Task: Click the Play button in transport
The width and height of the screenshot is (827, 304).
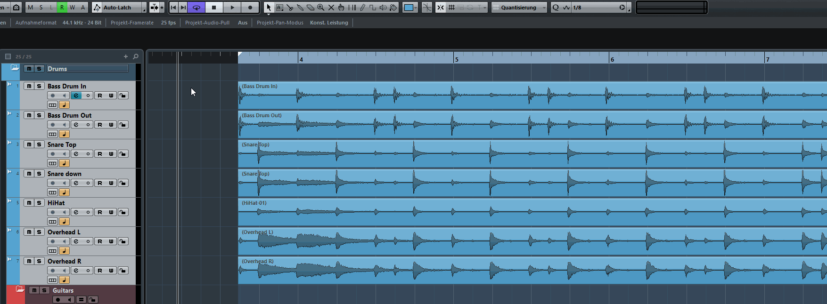Action: 232,8
